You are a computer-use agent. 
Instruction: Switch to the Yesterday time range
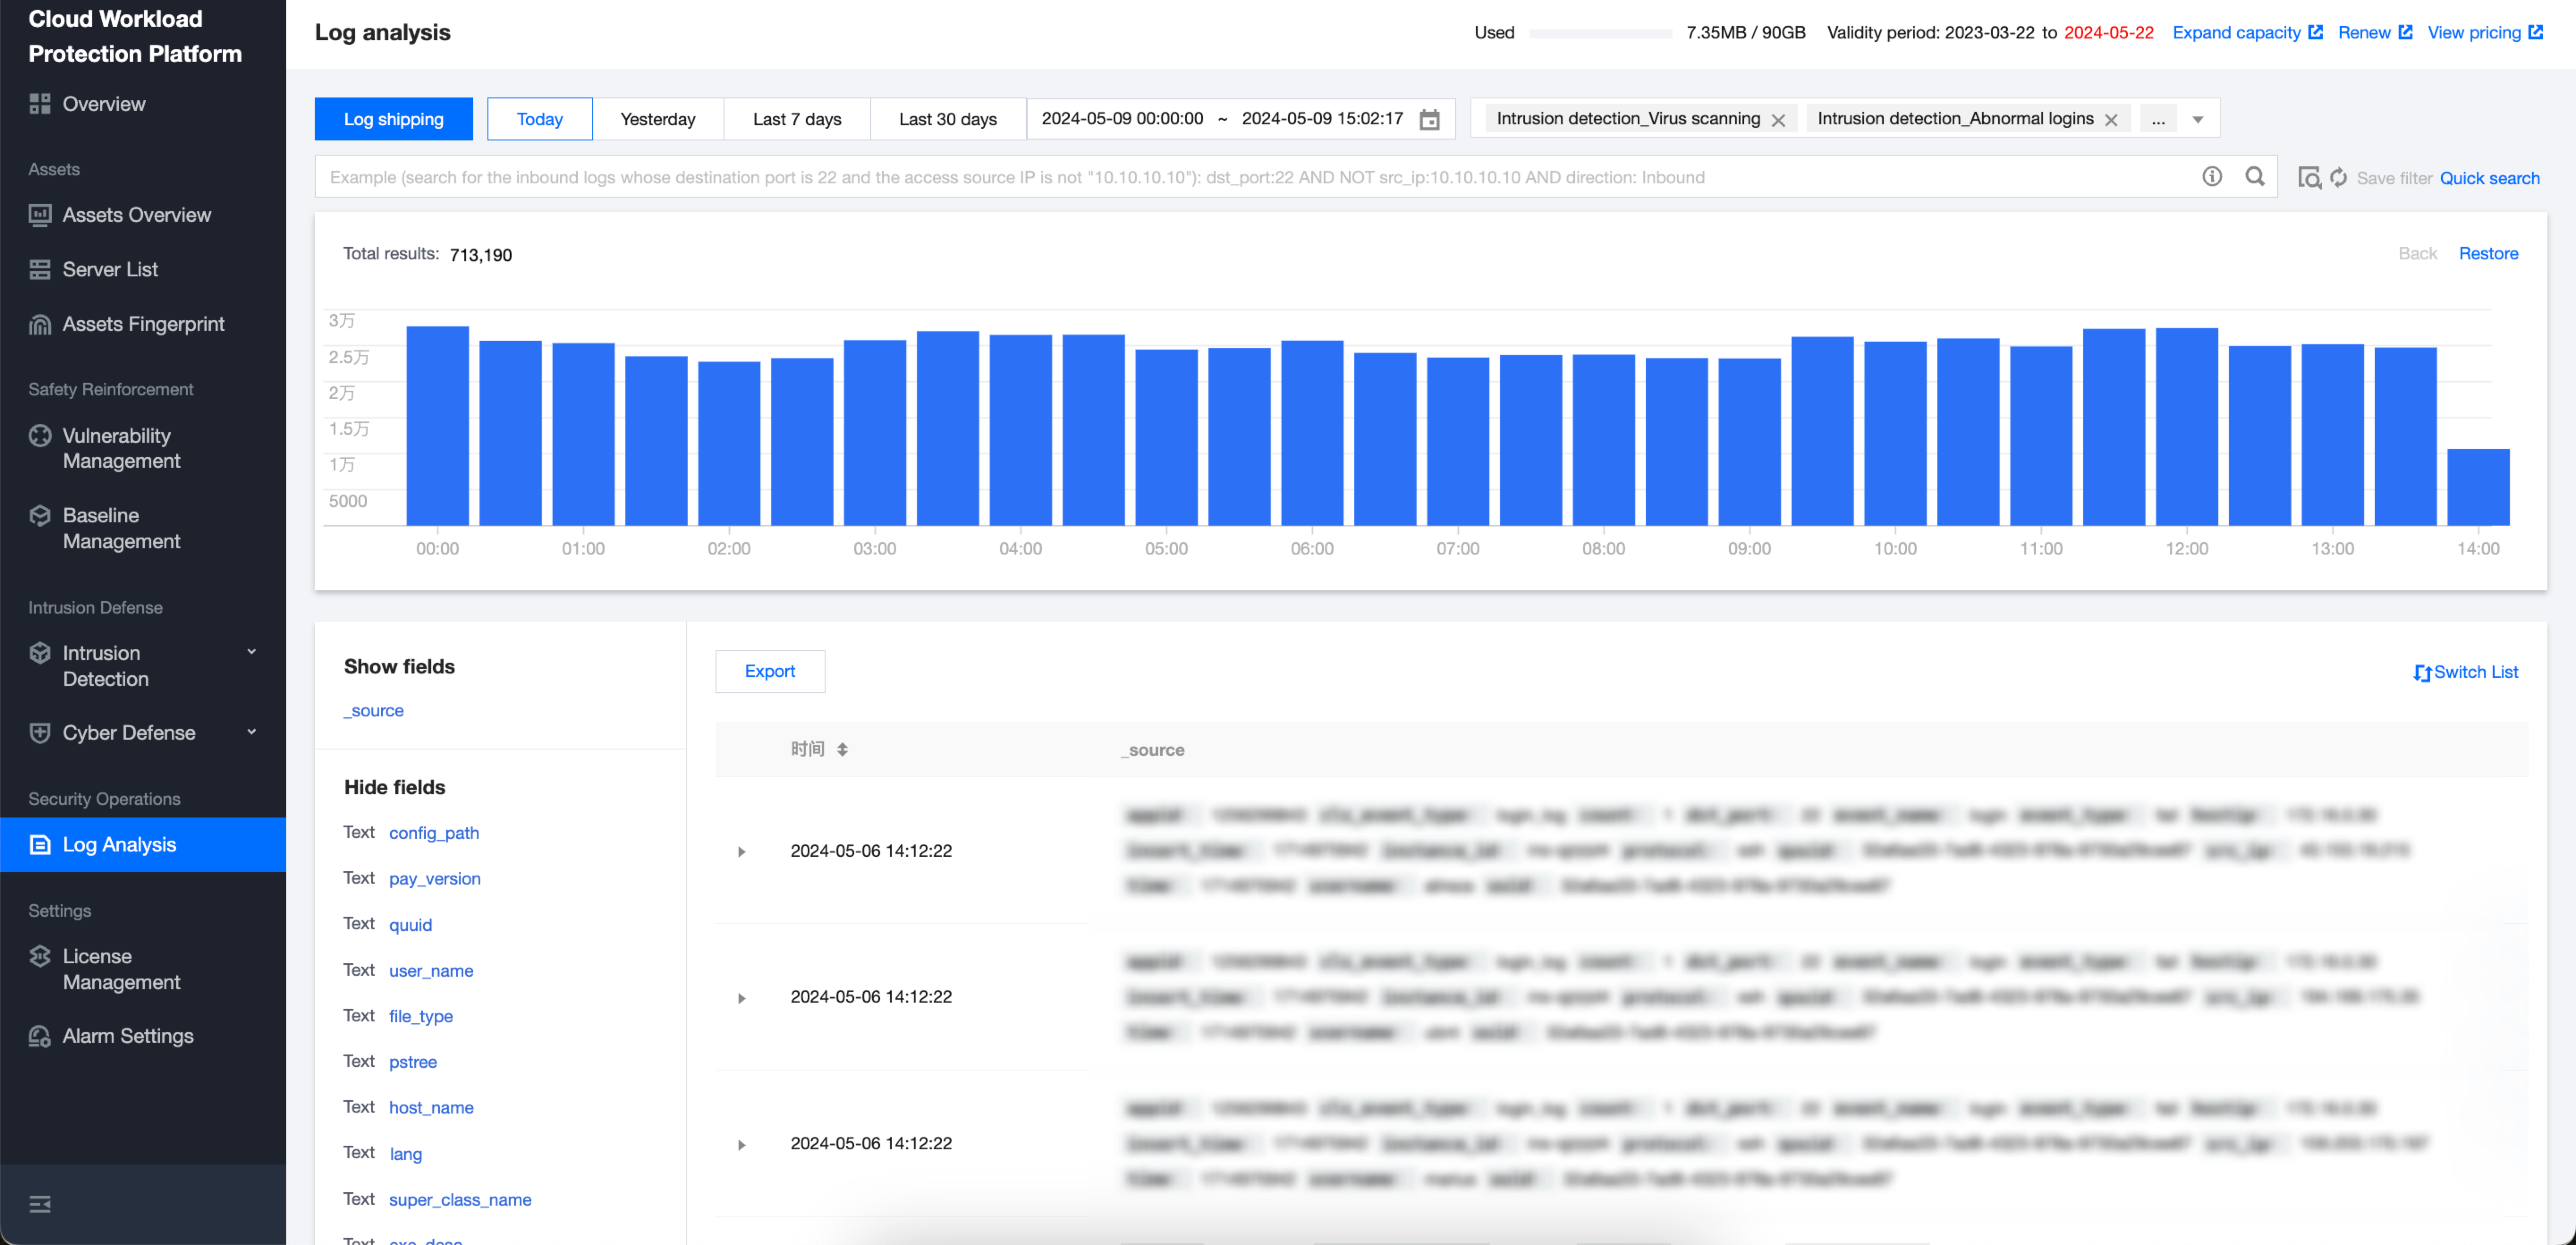click(x=657, y=119)
